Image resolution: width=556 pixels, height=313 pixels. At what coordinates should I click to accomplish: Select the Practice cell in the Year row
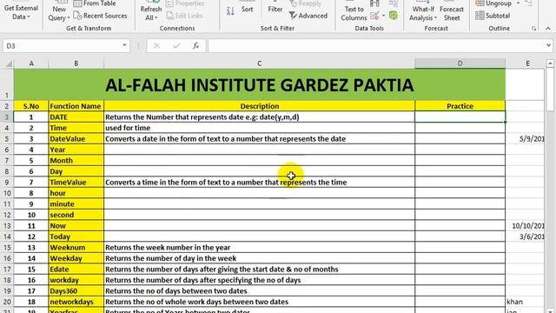tap(460, 150)
